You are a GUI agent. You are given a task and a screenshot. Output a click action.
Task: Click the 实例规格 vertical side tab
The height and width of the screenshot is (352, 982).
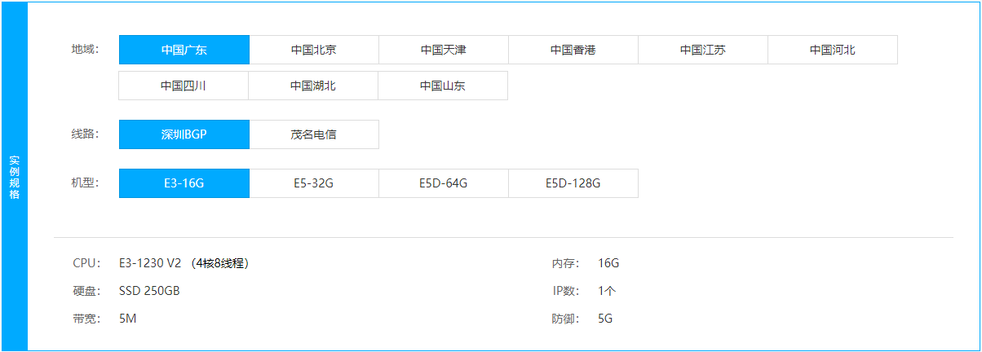[x=15, y=176]
